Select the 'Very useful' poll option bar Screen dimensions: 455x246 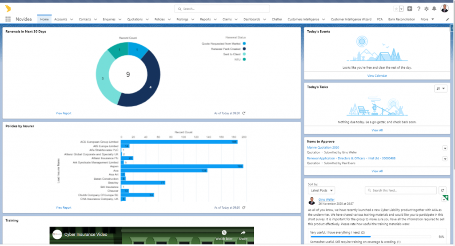[371, 236]
